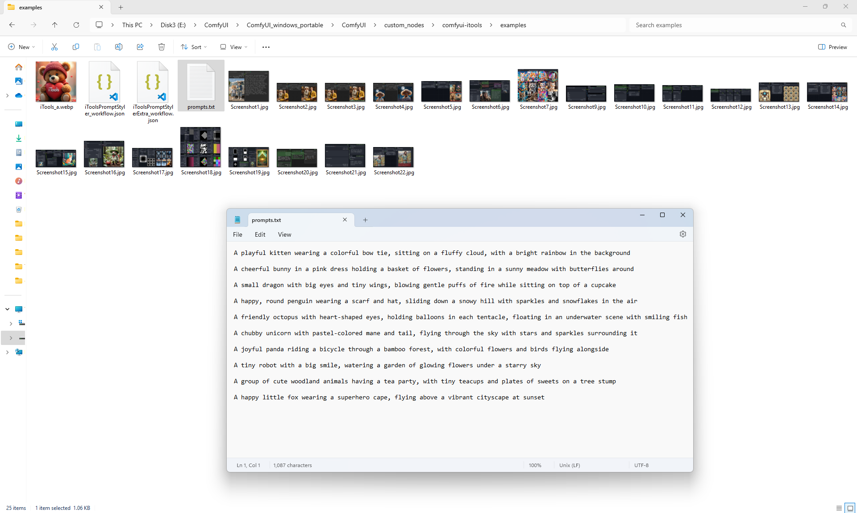Expand the New item dropdown

pyautogui.click(x=21, y=47)
